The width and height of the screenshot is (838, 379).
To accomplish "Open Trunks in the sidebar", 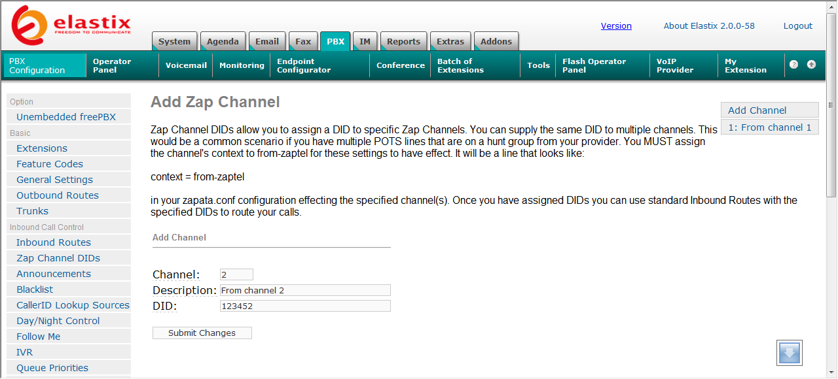I will point(69,211).
